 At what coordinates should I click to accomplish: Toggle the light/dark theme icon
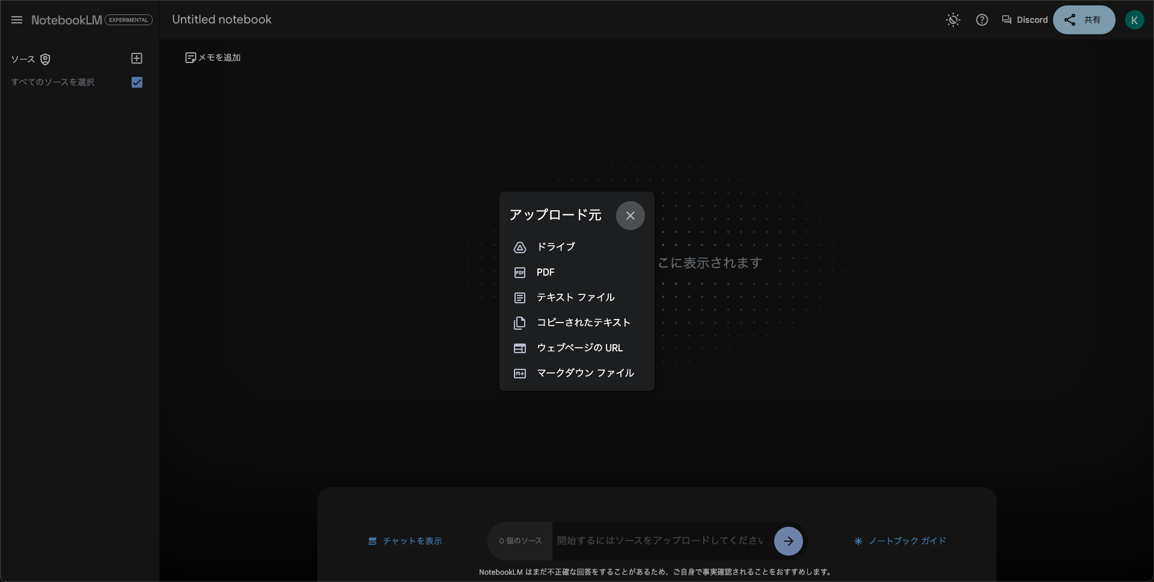click(x=953, y=20)
